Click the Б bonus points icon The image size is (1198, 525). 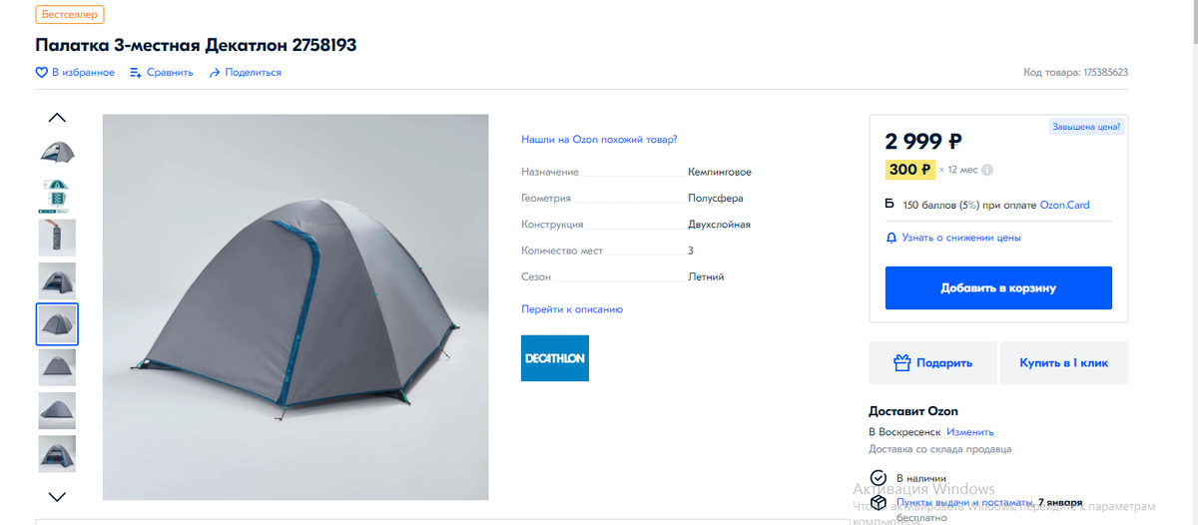click(890, 205)
